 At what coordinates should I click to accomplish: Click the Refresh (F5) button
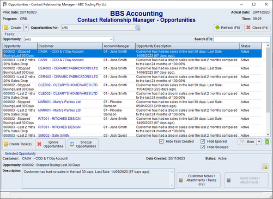[228, 28]
